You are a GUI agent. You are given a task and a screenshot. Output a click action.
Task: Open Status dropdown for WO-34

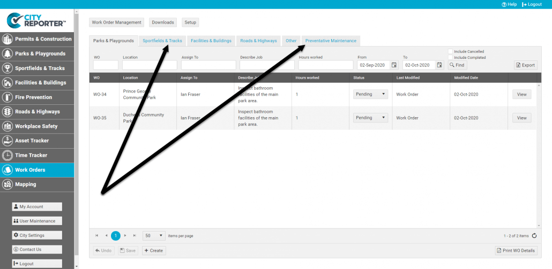point(370,94)
